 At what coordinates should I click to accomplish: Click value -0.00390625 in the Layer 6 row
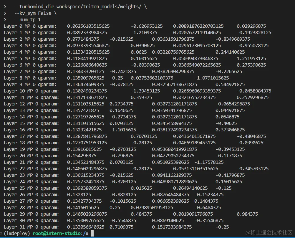145,65
